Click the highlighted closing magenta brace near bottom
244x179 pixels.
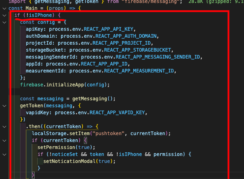tap(33, 175)
